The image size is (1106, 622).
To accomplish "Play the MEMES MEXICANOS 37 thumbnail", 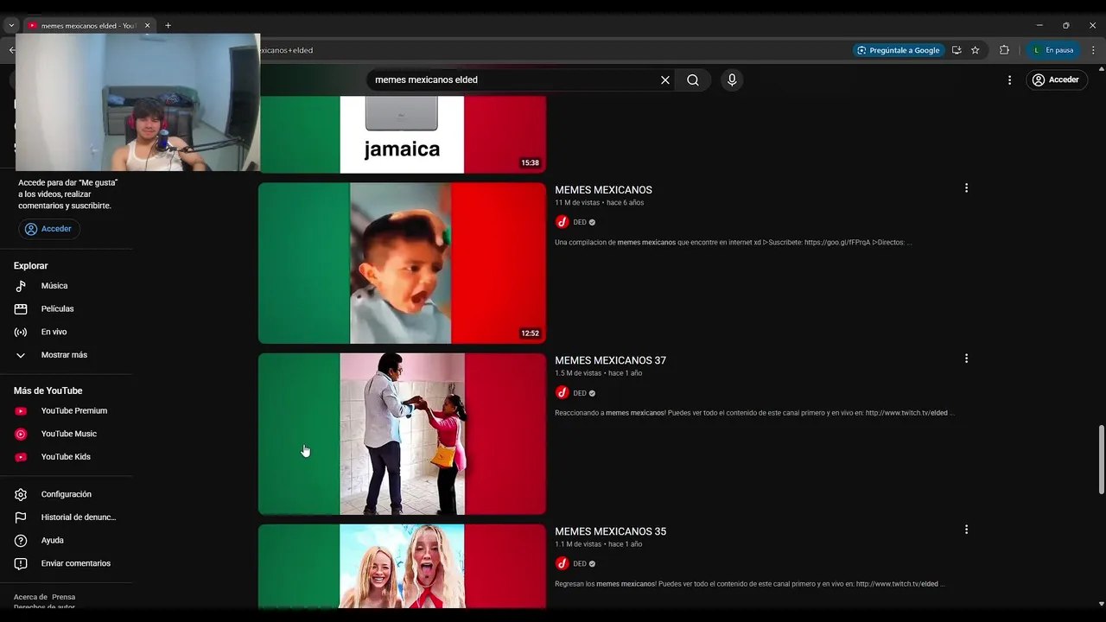I will [402, 434].
